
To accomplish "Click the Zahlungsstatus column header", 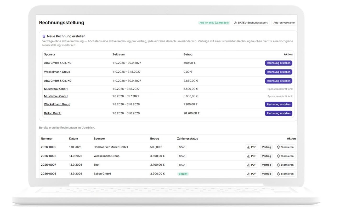I will [188, 138].
